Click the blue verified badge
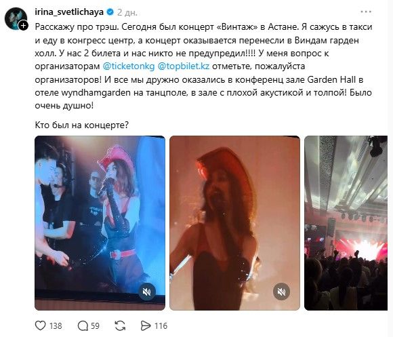The width and height of the screenshot is (393, 337). click(x=110, y=12)
